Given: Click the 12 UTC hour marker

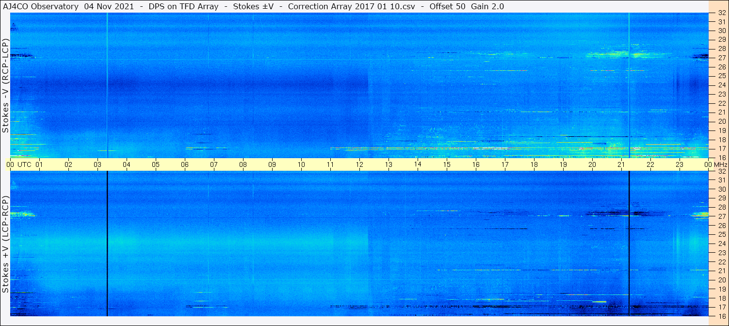Looking at the screenshot, I should [359, 164].
